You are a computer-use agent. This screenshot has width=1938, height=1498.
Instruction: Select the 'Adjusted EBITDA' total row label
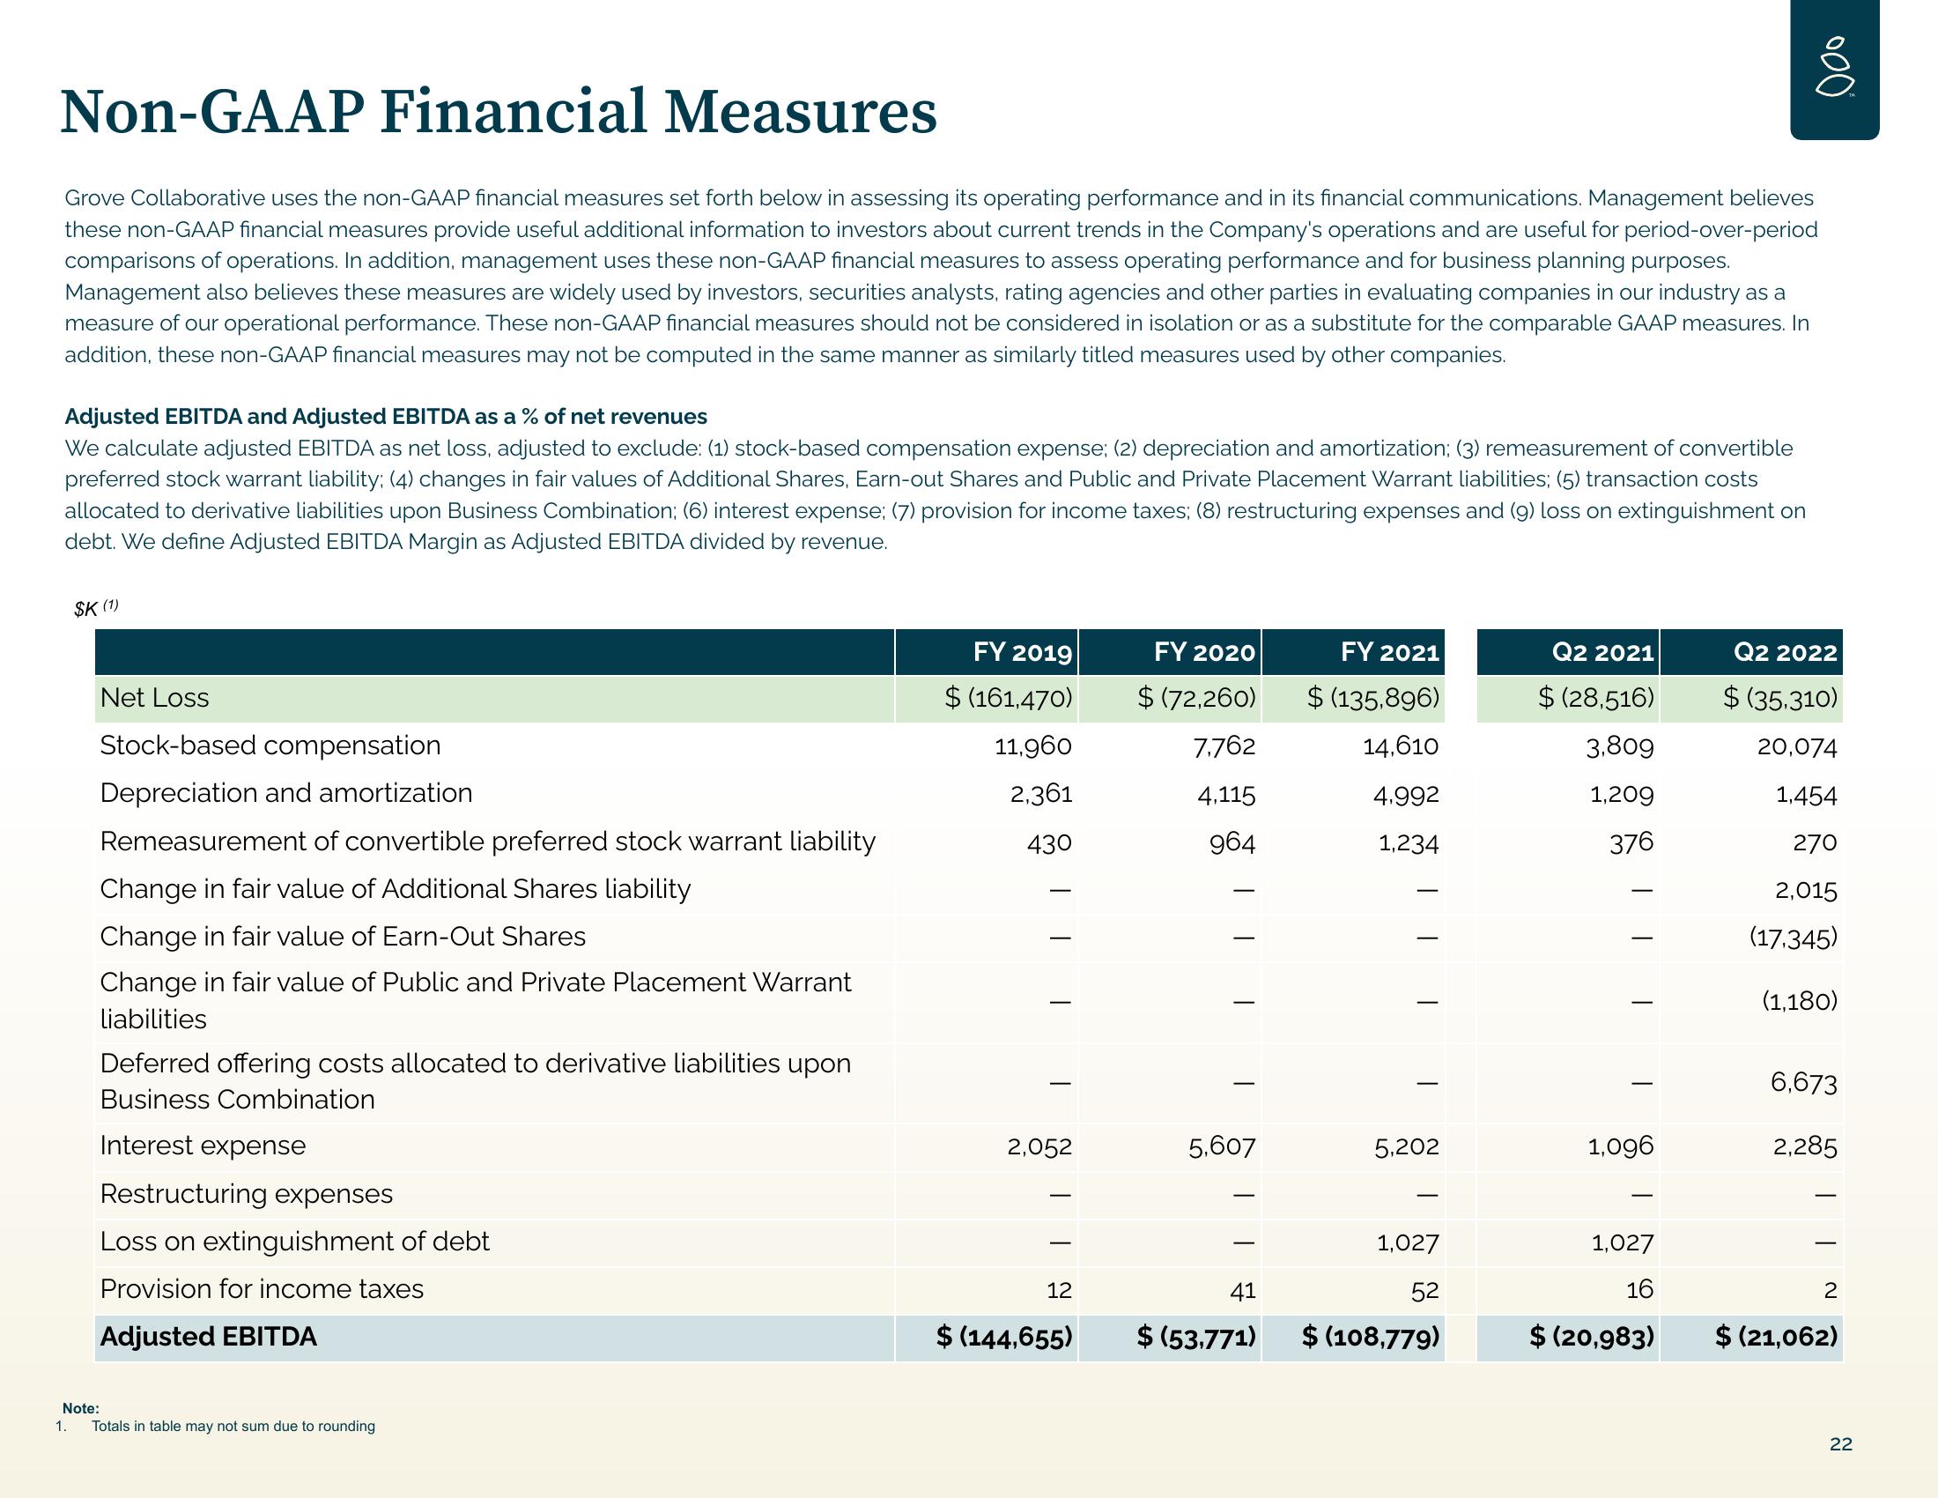(x=209, y=1338)
